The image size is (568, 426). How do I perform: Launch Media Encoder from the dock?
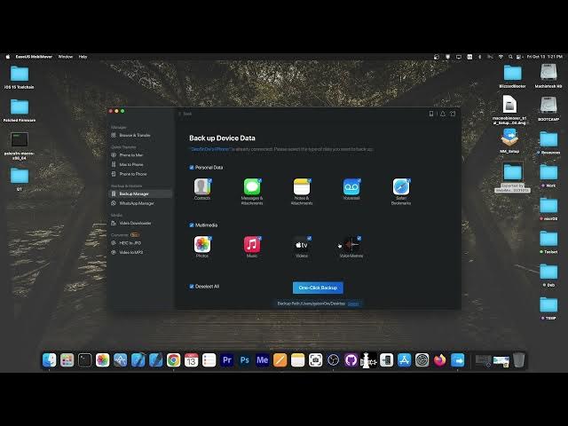coord(263,360)
